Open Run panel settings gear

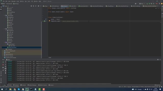[x=158, y=60]
